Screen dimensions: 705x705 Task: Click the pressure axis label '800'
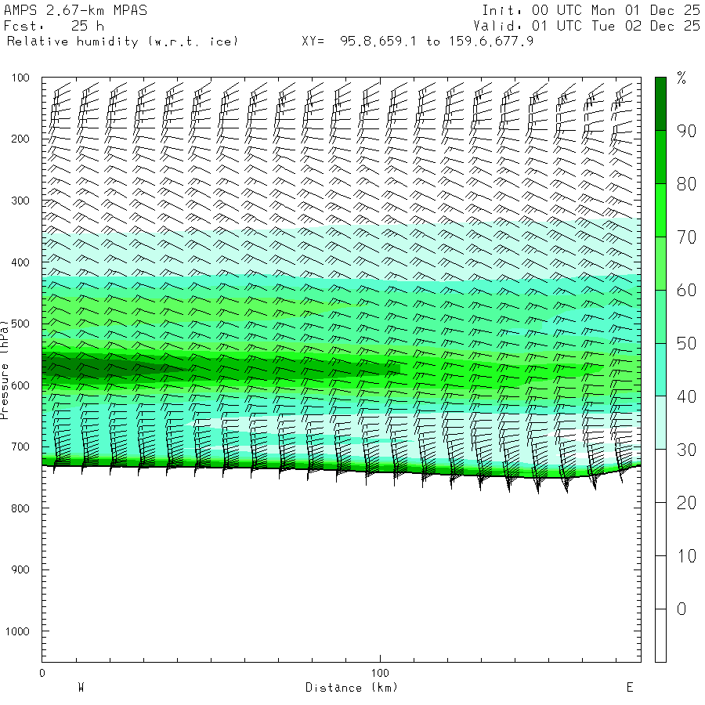click(20, 508)
